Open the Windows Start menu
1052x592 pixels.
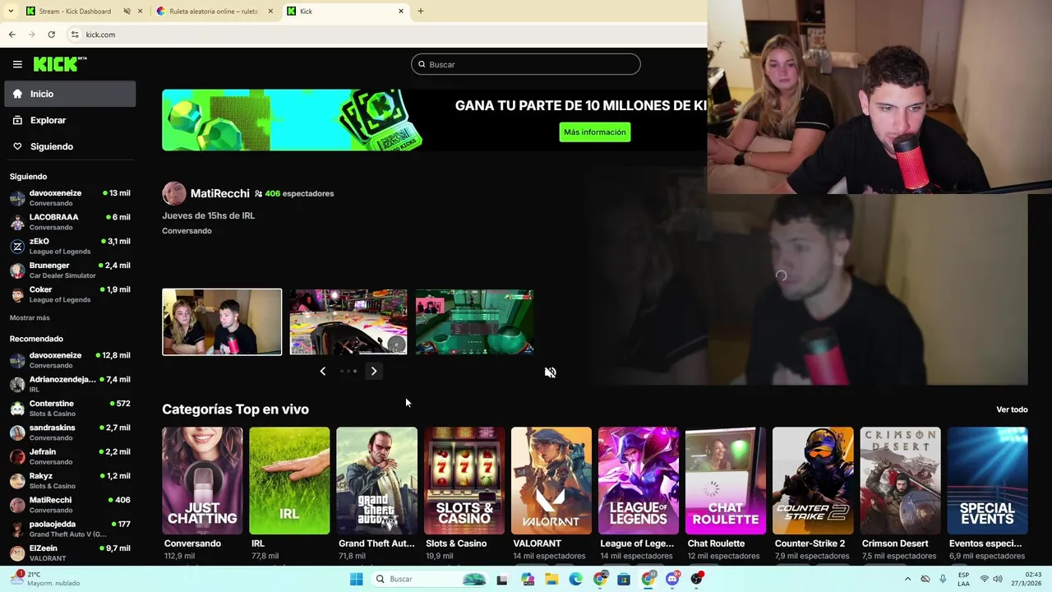point(356,579)
